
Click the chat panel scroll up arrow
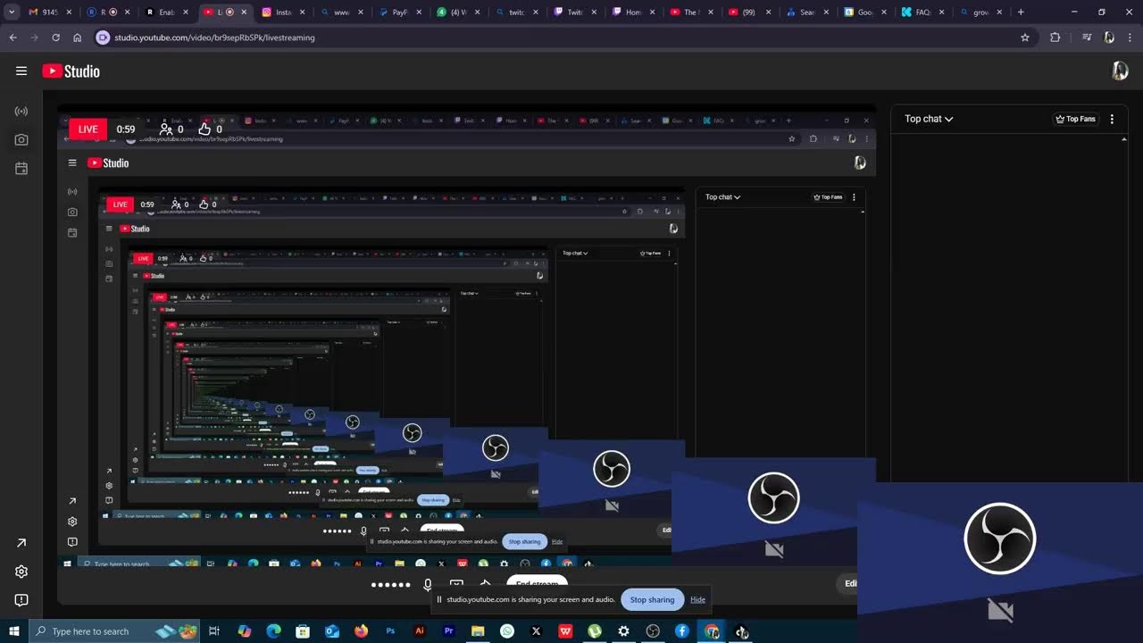tap(1123, 139)
